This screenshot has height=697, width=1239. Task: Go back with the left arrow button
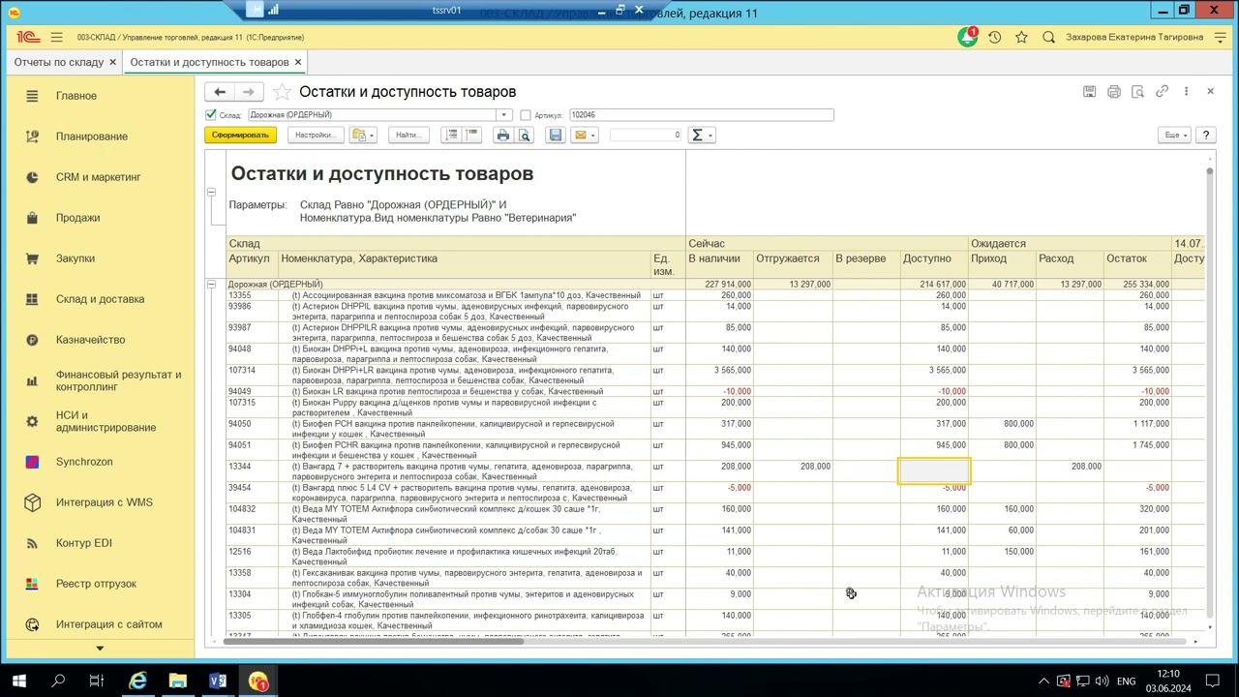(220, 92)
